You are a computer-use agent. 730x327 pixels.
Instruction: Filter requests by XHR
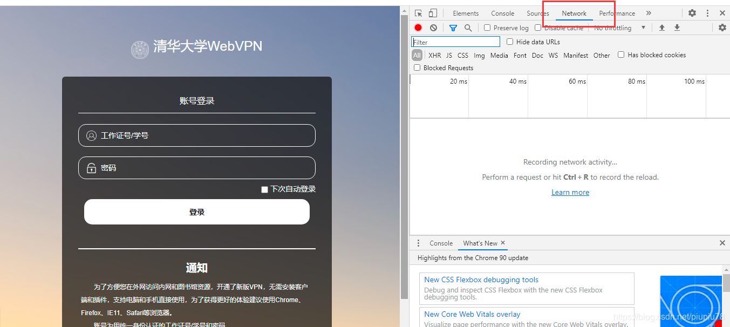point(434,55)
